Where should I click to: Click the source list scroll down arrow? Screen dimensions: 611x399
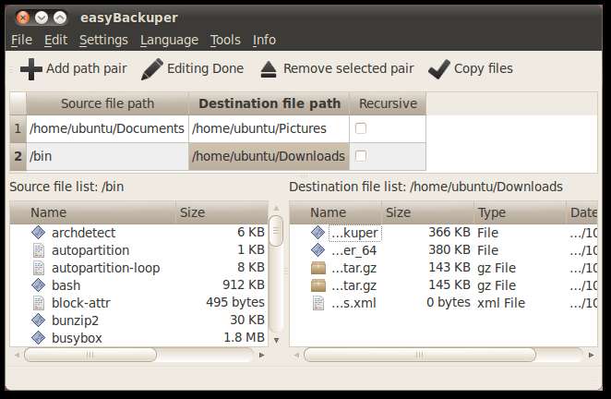pos(276,341)
